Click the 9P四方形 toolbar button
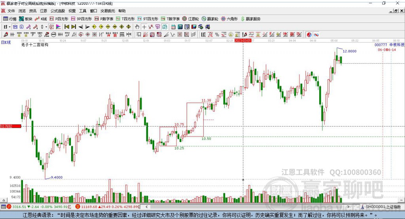405x219 pixels. [x=81, y=19]
